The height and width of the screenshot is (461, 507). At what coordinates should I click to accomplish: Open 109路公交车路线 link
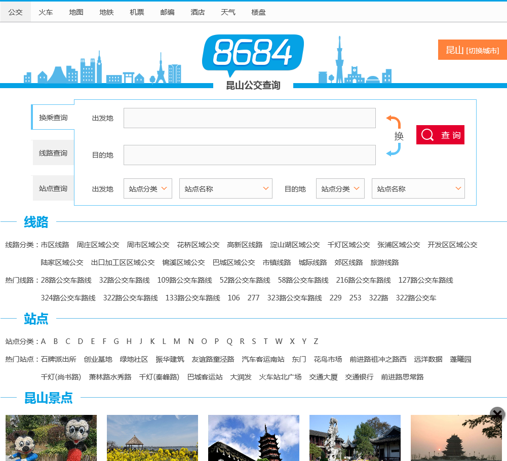coord(185,280)
